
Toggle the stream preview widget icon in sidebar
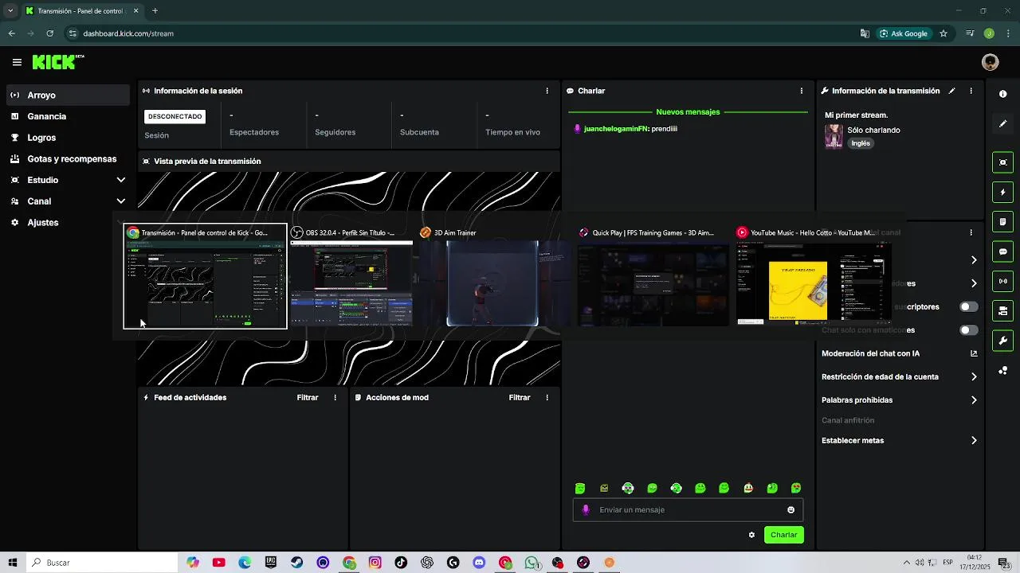tap(1002, 162)
